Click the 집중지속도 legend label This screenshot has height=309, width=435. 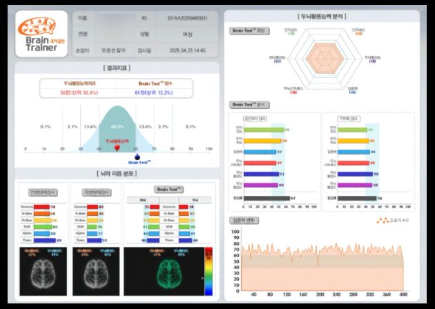(x=399, y=221)
